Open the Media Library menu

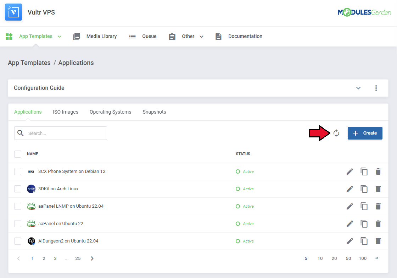click(x=95, y=37)
